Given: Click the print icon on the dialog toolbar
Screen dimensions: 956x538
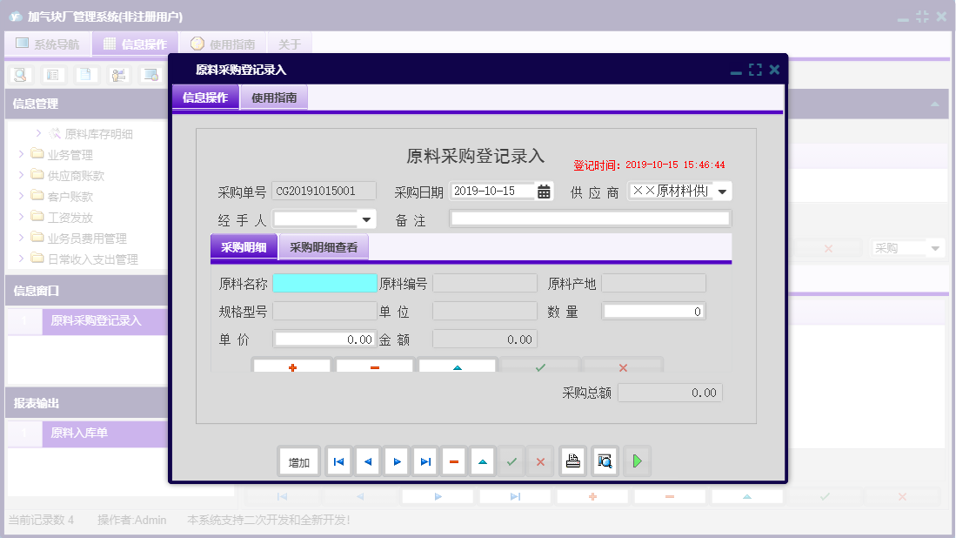Looking at the screenshot, I should 572,461.
